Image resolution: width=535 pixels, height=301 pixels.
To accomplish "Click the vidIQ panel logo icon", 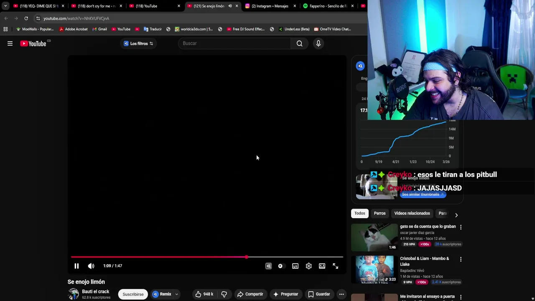I will click(x=360, y=66).
